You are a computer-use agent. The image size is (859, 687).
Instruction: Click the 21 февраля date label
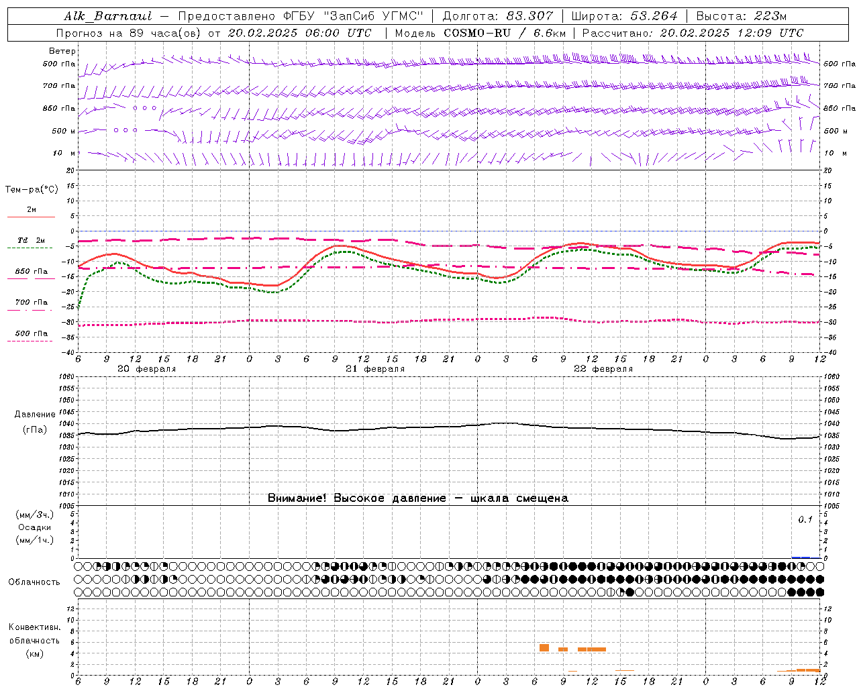pos(375,369)
